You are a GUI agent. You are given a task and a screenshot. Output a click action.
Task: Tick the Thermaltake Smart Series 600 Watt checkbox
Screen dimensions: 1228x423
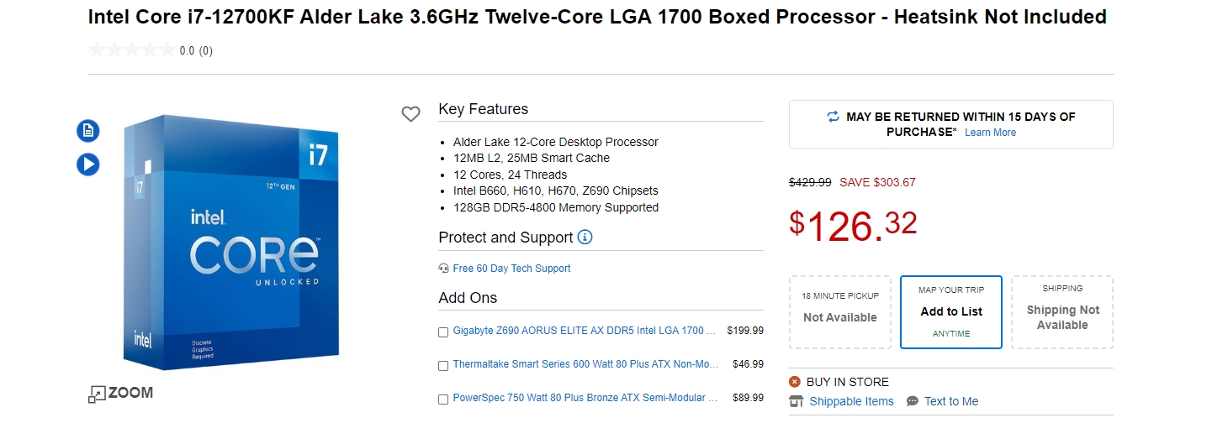click(x=443, y=366)
